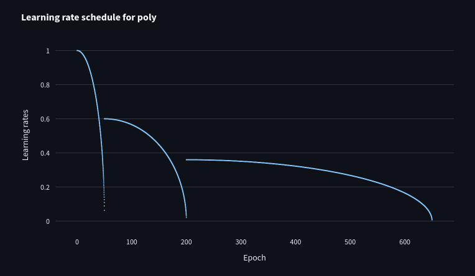The width and height of the screenshot is (475, 276).
Task: Click the 'Epoch' x-axis label
Action: tap(254, 257)
